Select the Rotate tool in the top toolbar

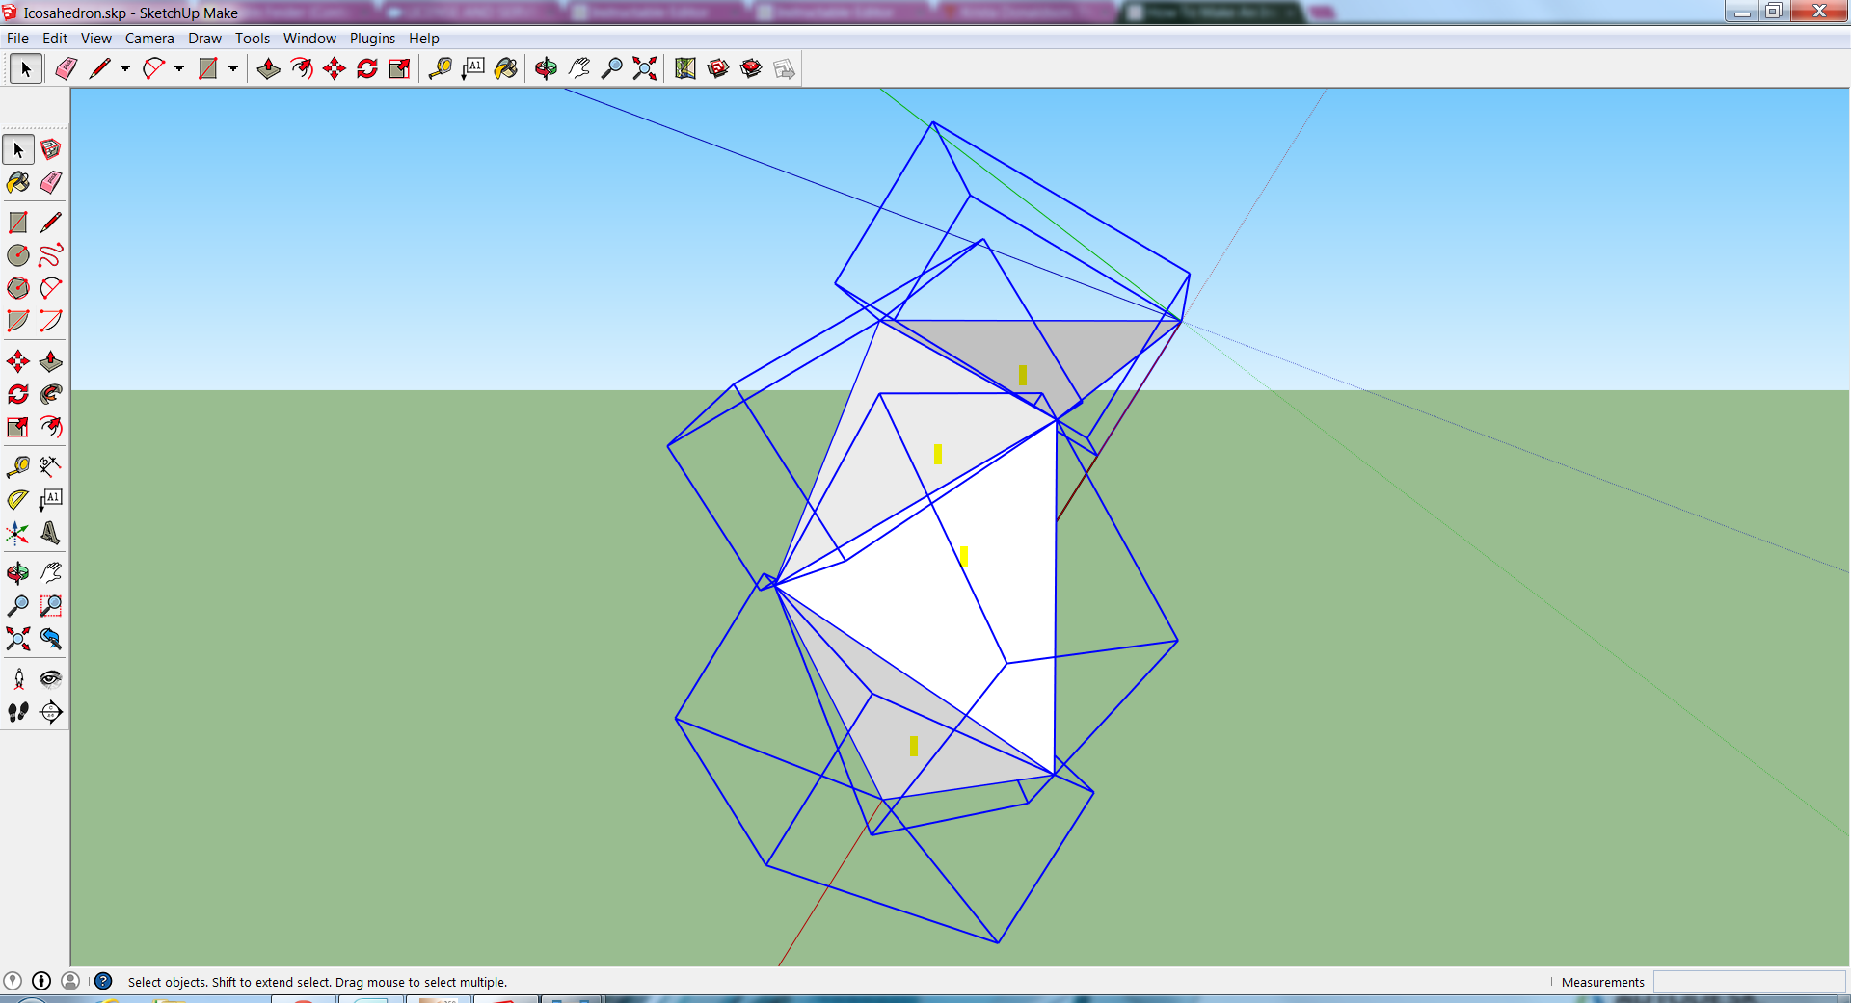pos(367,68)
